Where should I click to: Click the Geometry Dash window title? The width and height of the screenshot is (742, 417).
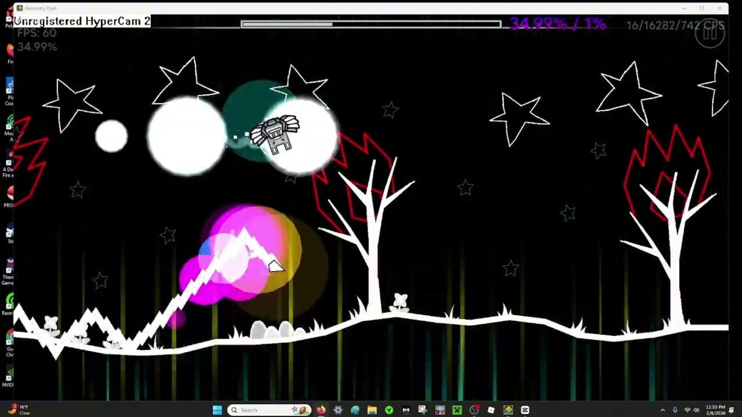pyautogui.click(x=41, y=8)
